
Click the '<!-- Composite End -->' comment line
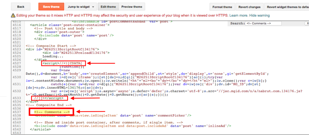click(49, 105)
